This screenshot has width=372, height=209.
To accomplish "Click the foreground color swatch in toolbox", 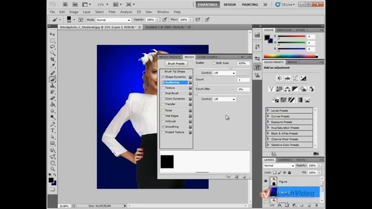I will click(51, 180).
